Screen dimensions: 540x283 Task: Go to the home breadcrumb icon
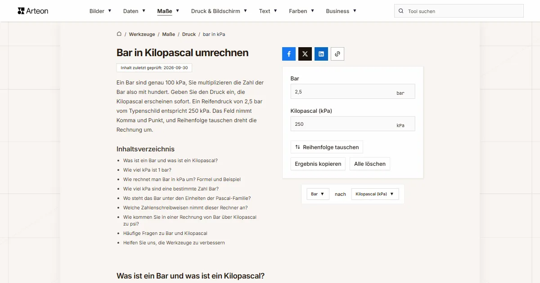119,34
